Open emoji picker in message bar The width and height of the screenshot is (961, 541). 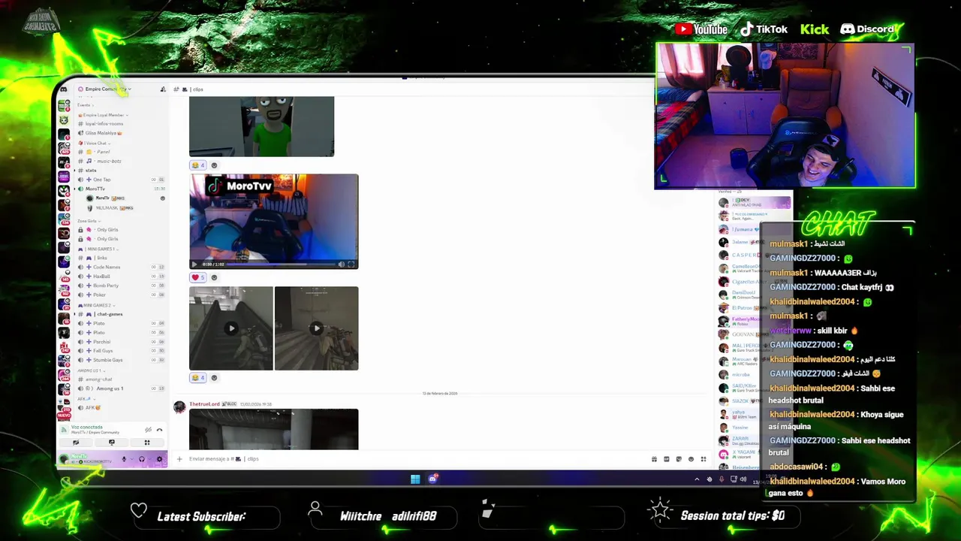pyautogui.click(x=691, y=459)
